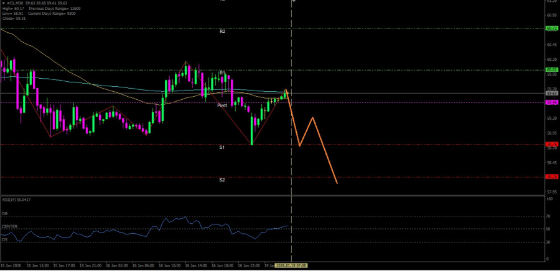The image size is (560, 271).
Task: Click the 57.95 price scale value
Action: tap(552, 192)
